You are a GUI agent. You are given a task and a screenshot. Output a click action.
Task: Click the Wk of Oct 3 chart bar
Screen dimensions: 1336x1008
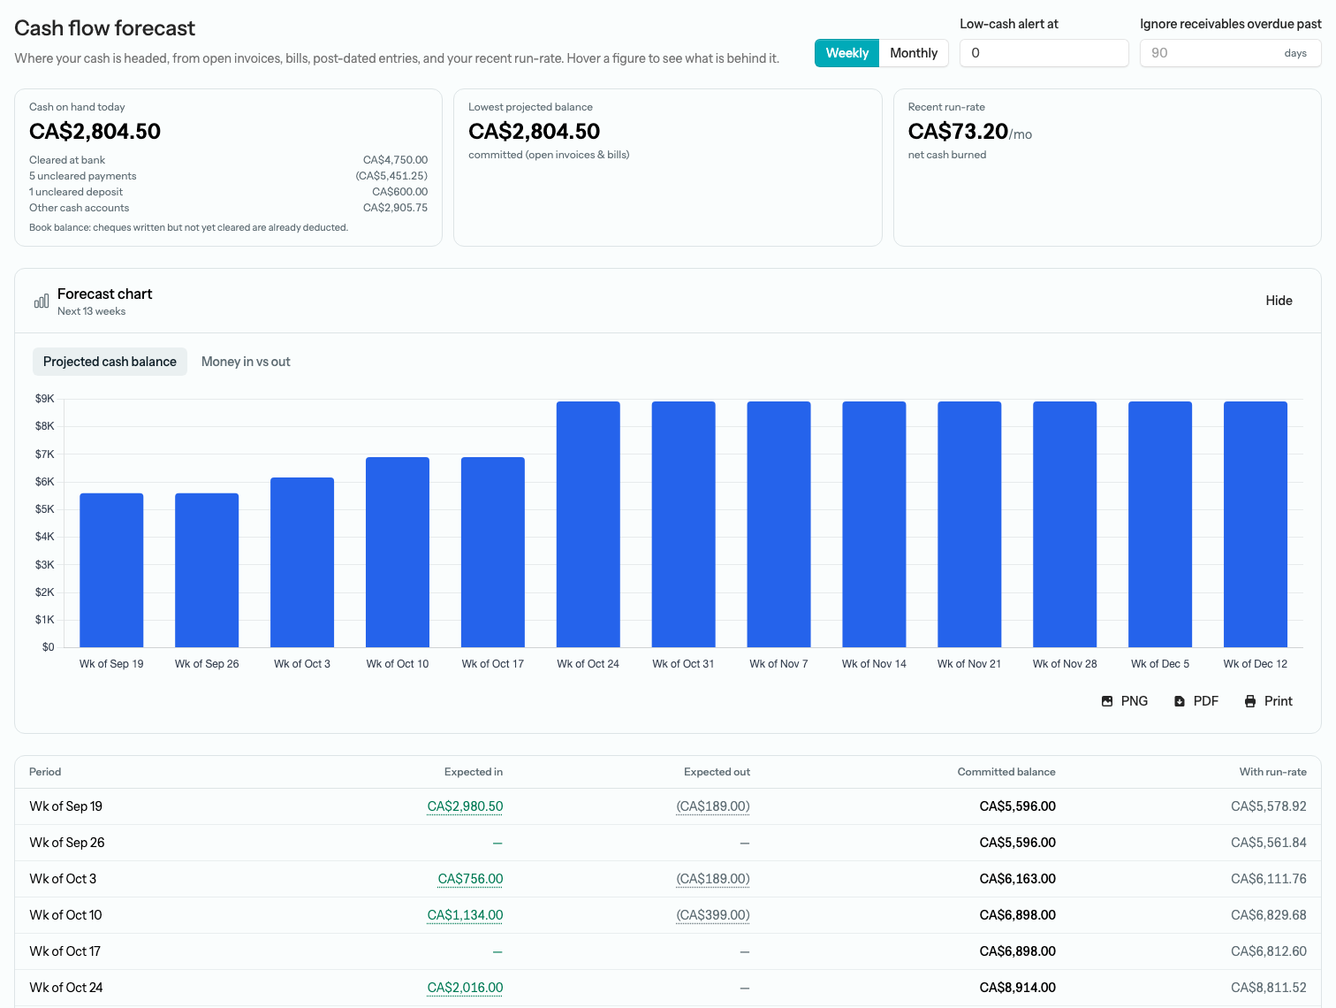point(302,562)
